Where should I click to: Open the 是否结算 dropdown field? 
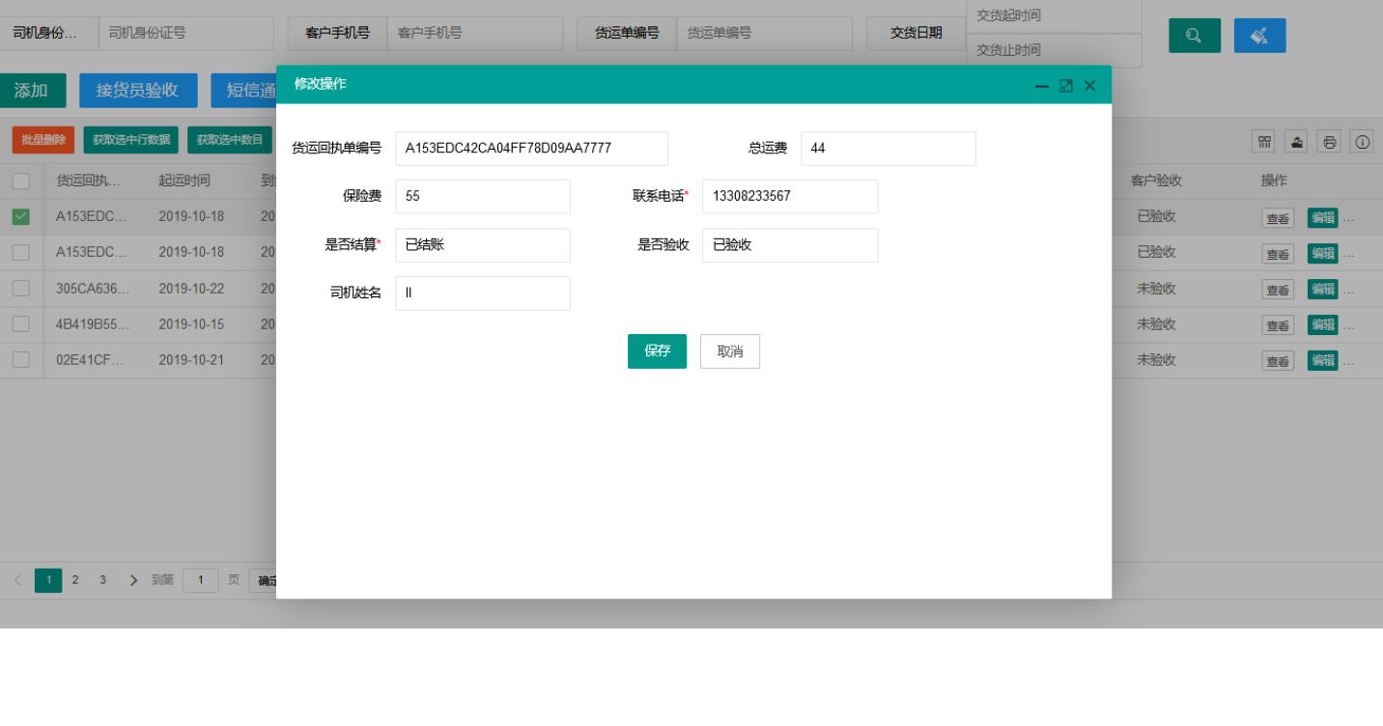(x=483, y=245)
